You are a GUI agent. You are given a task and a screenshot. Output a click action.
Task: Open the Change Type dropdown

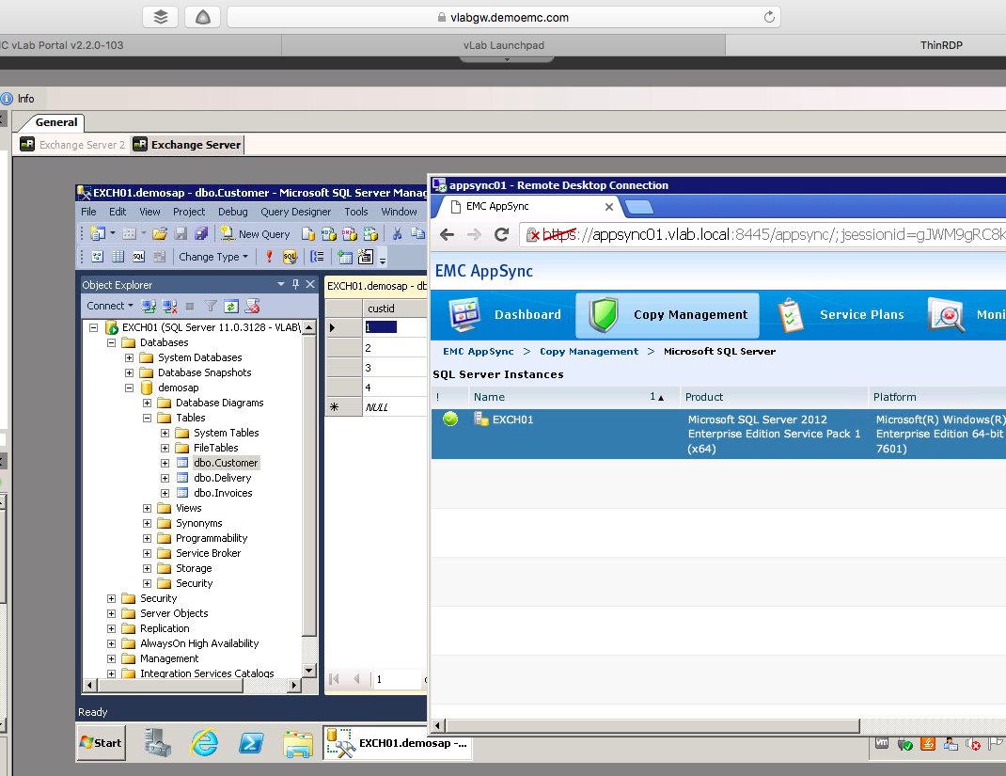click(x=213, y=257)
